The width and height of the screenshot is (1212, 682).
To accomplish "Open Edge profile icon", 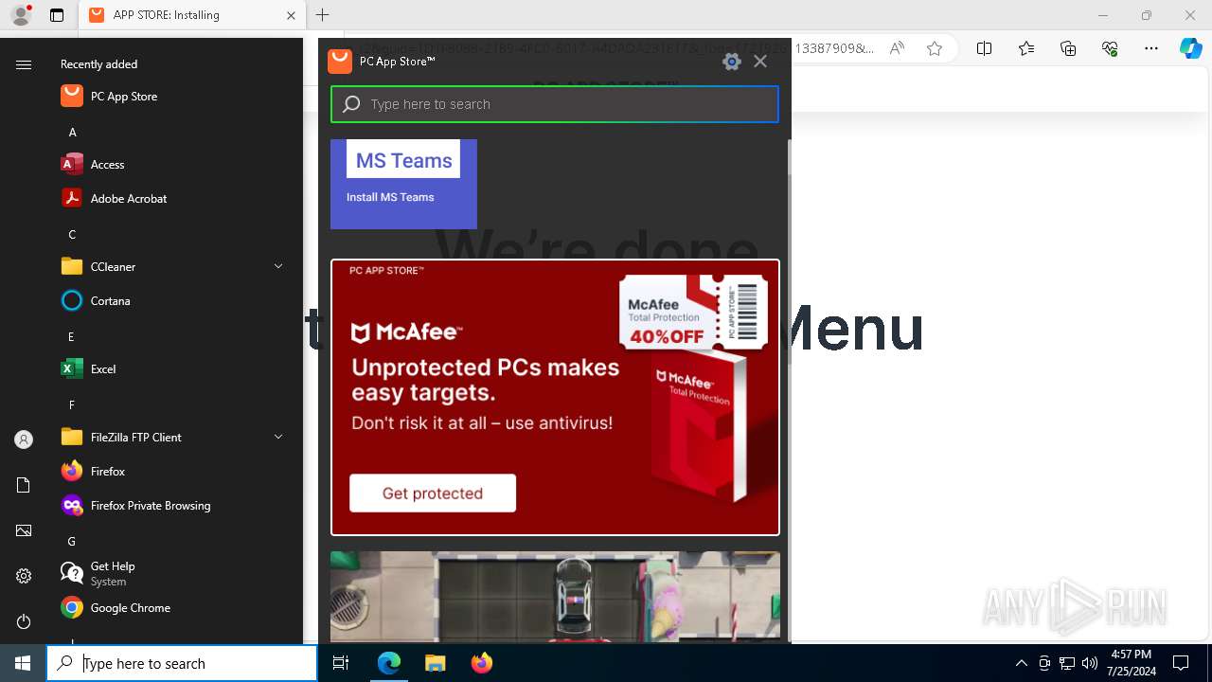I will tap(20, 15).
